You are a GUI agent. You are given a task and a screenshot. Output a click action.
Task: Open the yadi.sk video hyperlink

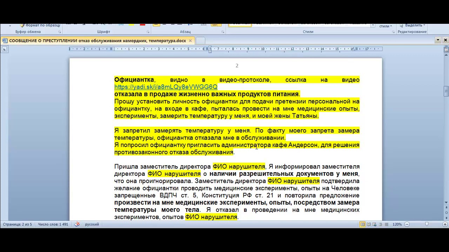pos(166,87)
